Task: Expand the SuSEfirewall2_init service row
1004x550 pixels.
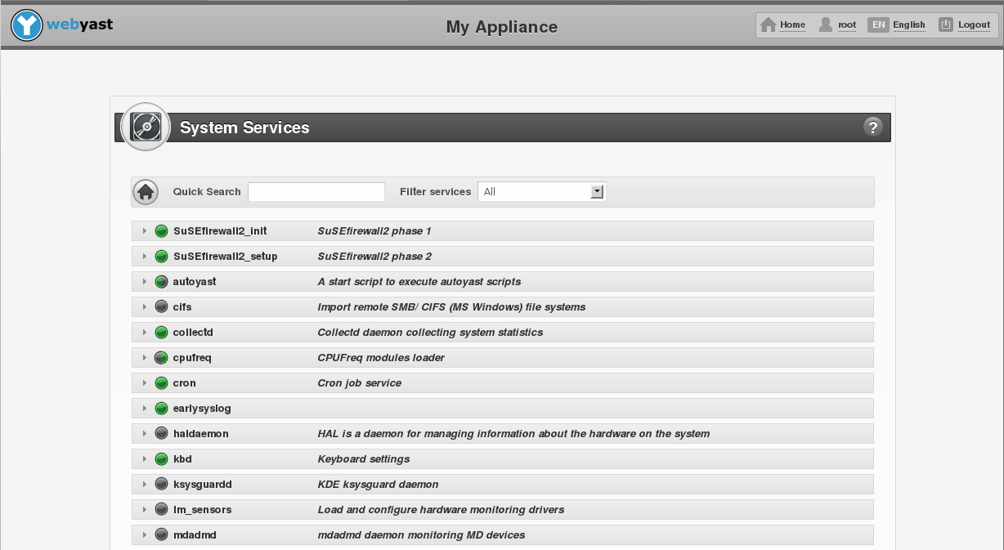Action: (x=145, y=230)
